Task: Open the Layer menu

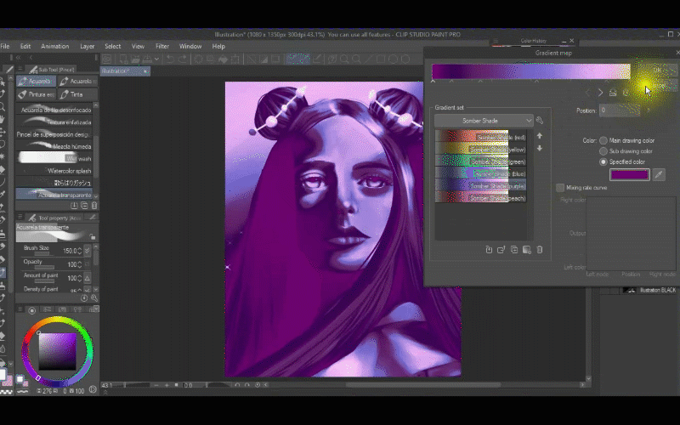Action: [87, 46]
